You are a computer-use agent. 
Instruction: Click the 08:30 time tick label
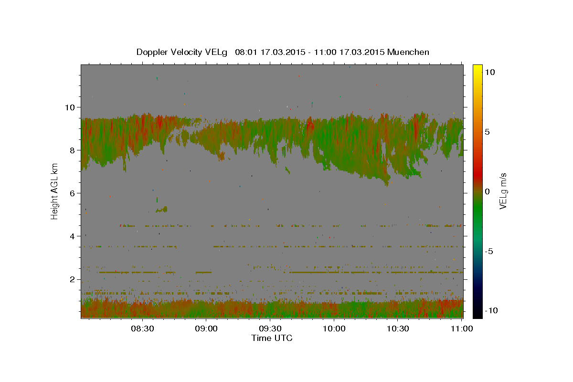point(142,329)
